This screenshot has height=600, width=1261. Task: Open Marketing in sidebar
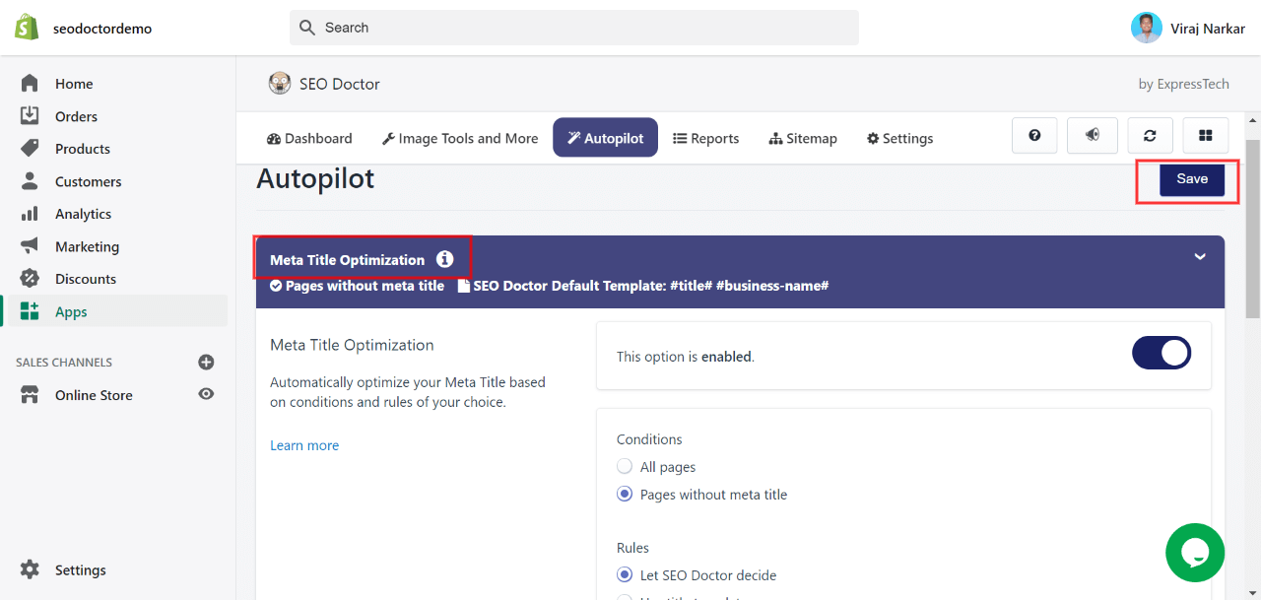coord(87,246)
